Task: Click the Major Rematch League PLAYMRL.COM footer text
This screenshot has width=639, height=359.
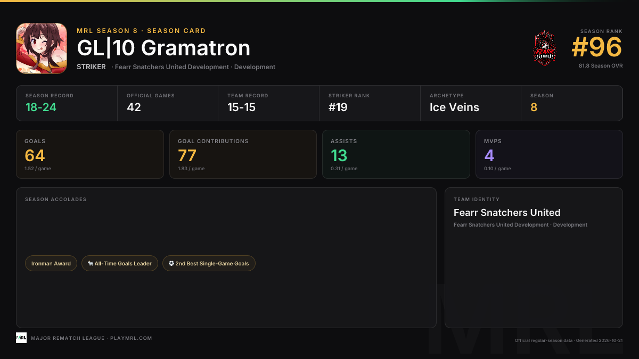Action: 92,338
